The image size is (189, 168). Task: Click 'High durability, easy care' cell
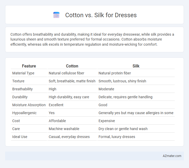point(69,97)
